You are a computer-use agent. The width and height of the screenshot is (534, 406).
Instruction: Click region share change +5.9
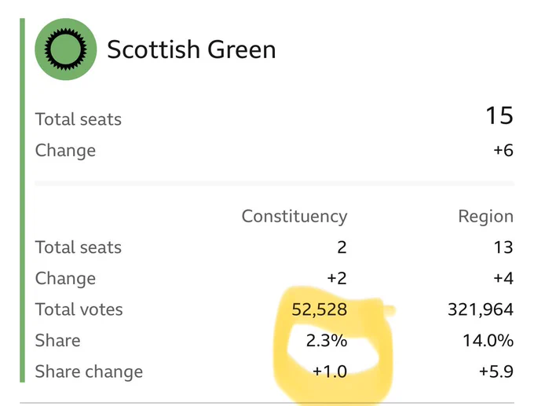click(496, 371)
